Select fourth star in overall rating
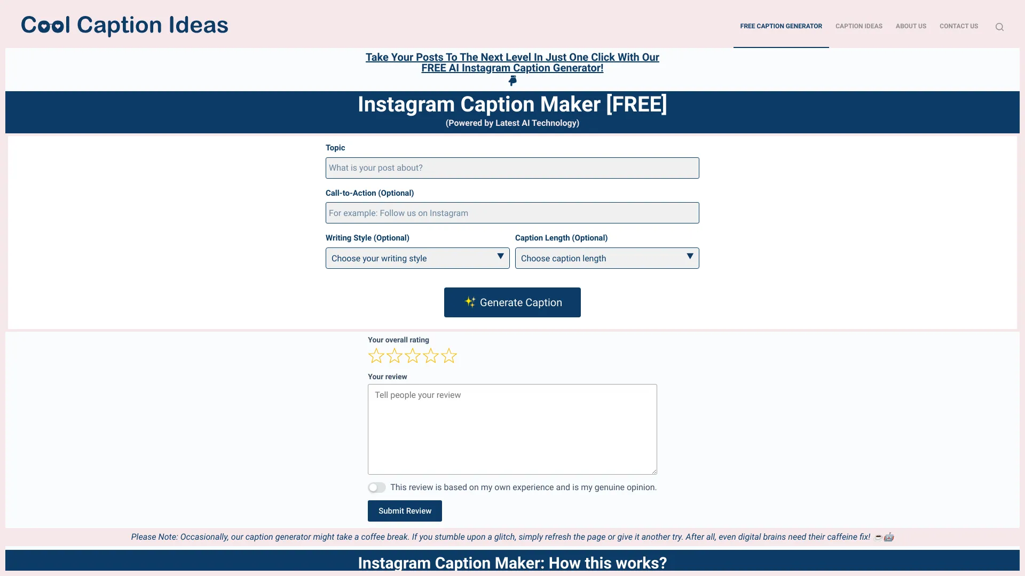The image size is (1025, 576). (430, 355)
